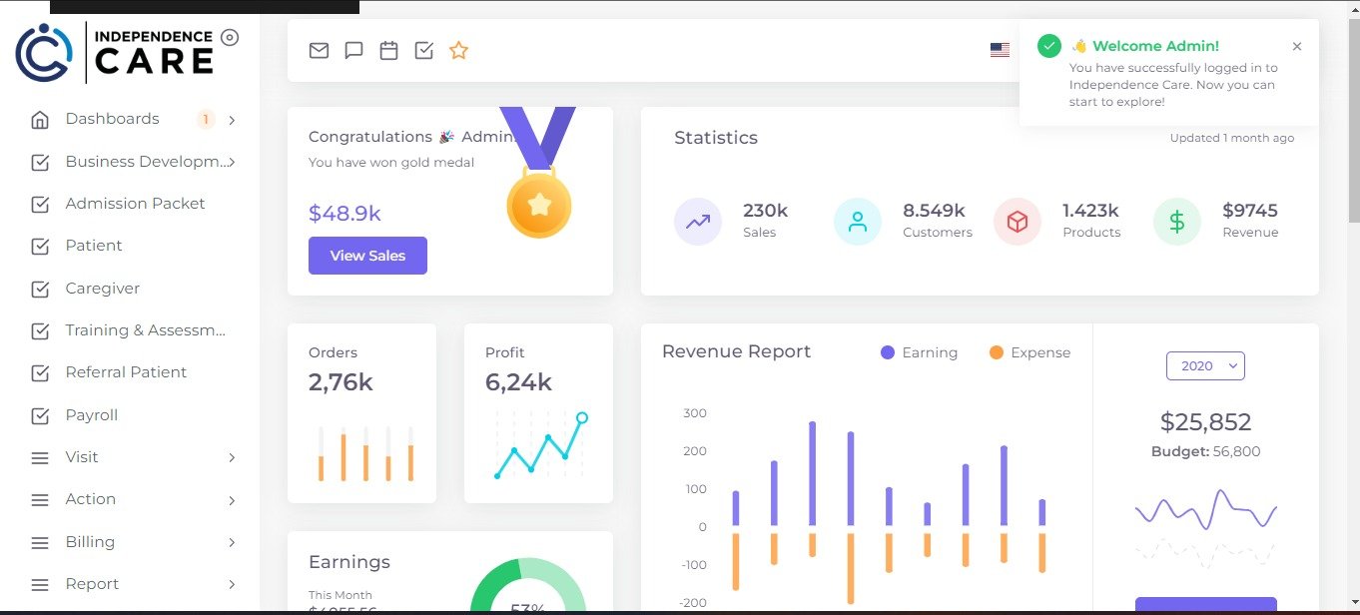Select the Action menu label

pyautogui.click(x=91, y=499)
